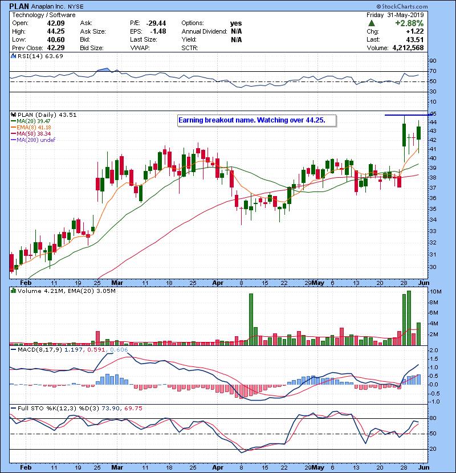
Task: Click the Apr label on price chart axis
Action: (x=218, y=283)
